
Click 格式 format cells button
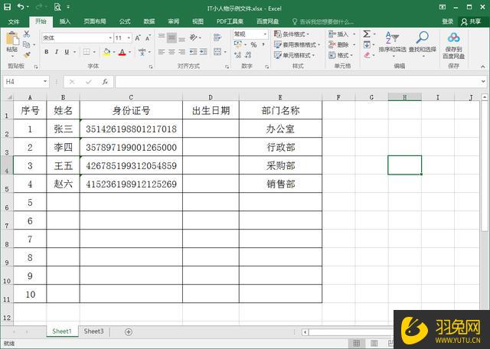pos(338,55)
